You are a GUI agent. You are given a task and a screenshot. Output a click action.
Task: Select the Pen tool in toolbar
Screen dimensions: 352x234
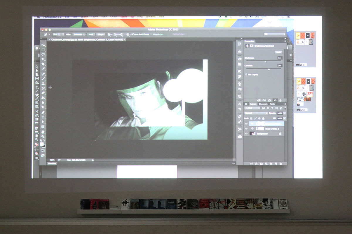(x=43, y=112)
